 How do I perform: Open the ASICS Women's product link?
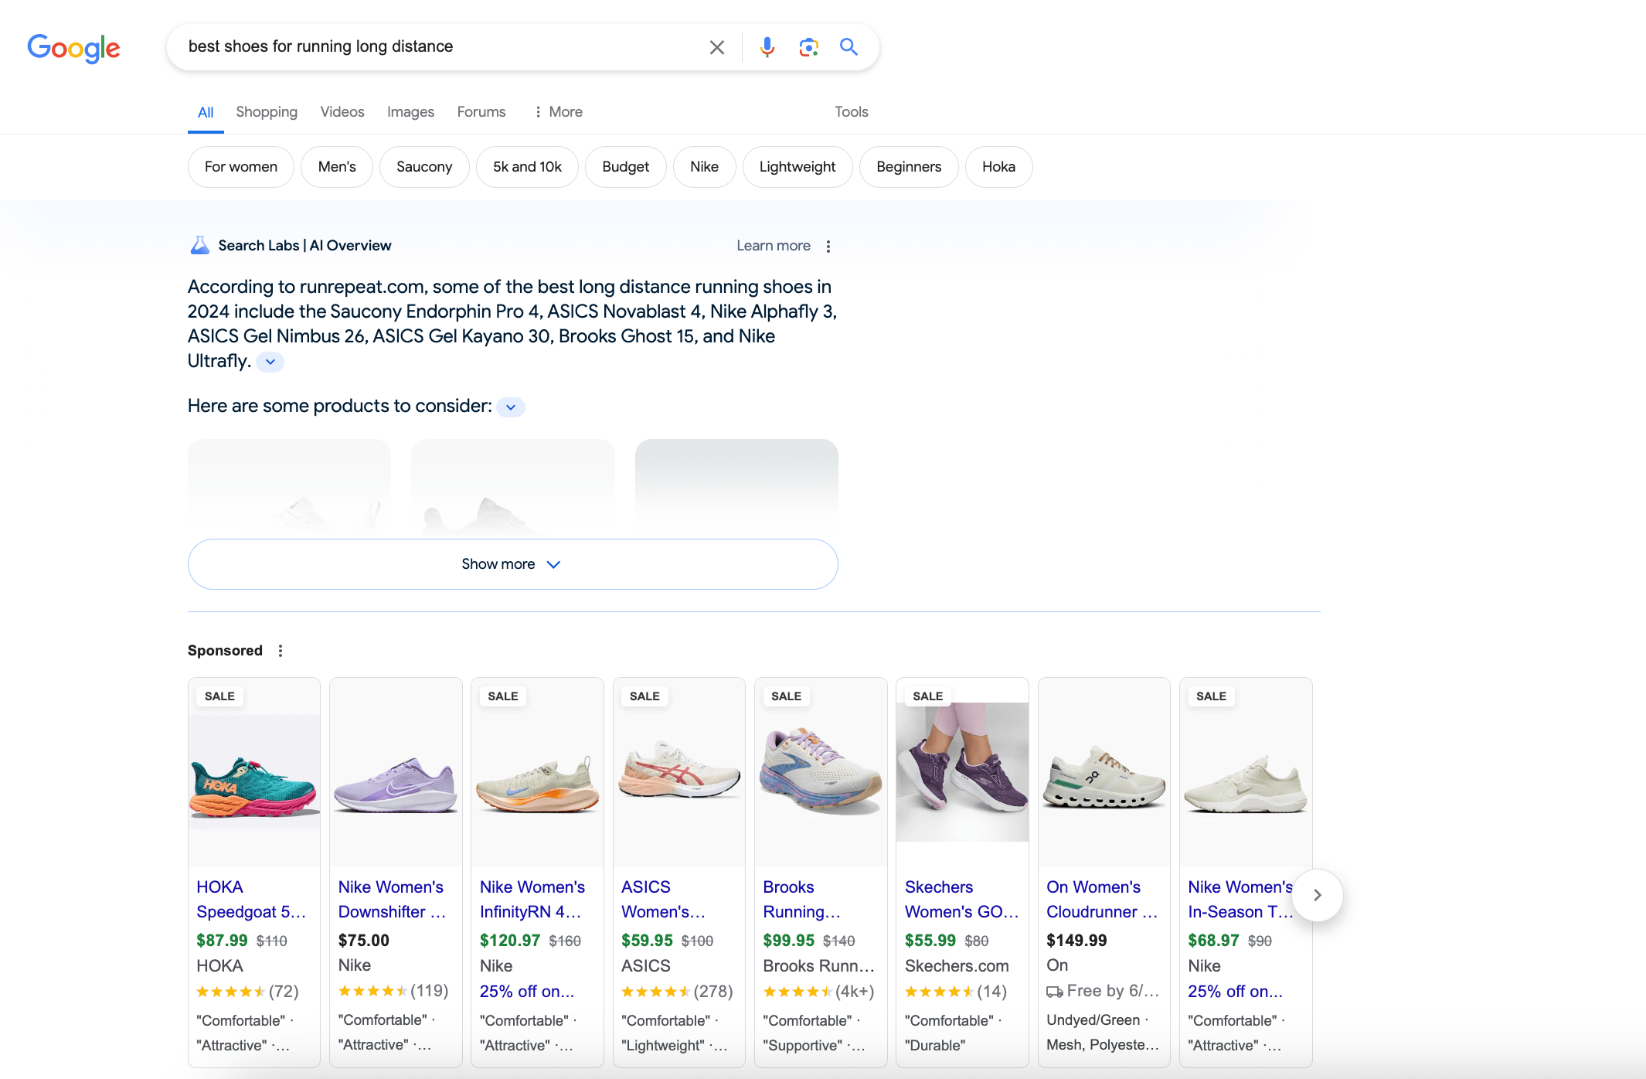tap(664, 900)
